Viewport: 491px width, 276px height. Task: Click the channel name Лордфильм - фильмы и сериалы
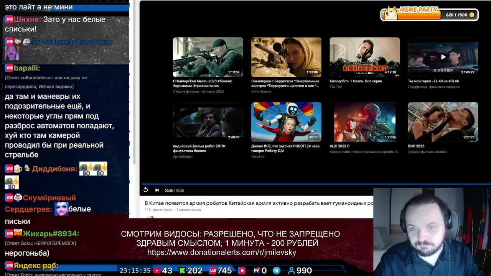(434, 87)
